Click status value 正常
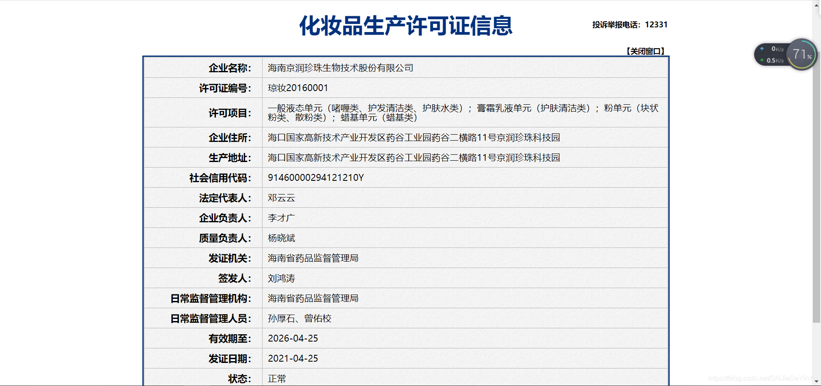 [277, 379]
